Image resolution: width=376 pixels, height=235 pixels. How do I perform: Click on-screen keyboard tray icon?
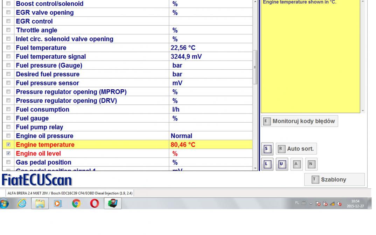pos(304,203)
